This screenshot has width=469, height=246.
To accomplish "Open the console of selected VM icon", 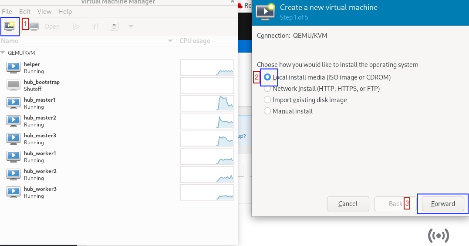I will tap(34, 27).
